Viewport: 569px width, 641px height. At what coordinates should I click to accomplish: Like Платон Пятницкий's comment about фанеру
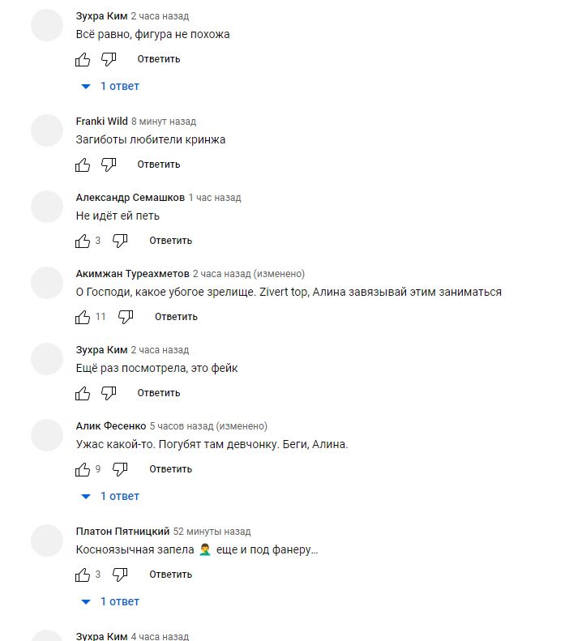click(83, 575)
